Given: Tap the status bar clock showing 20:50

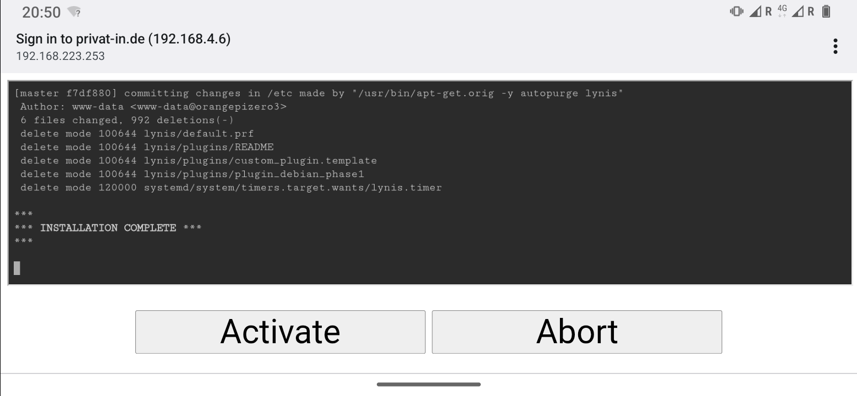Looking at the screenshot, I should [x=41, y=12].
